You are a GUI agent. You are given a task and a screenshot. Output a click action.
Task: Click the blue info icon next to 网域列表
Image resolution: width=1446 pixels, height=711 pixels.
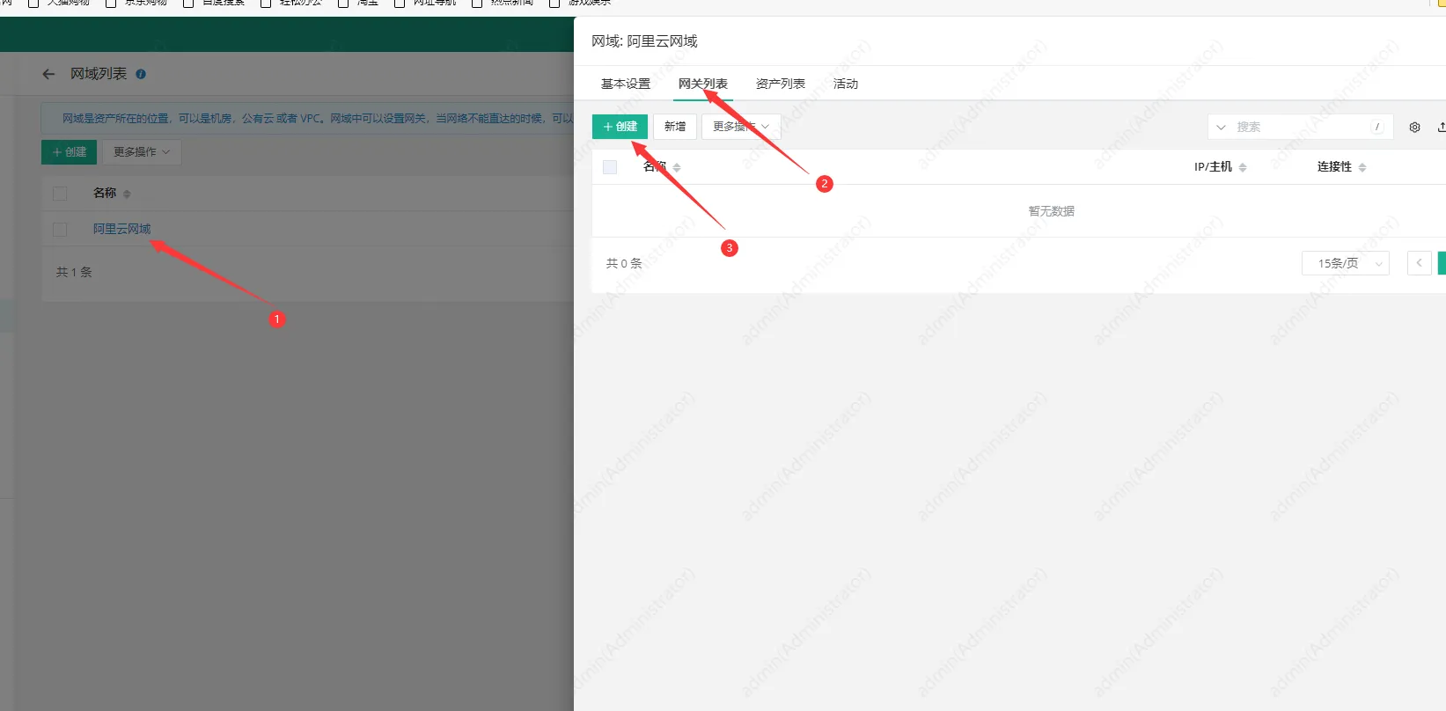click(141, 75)
